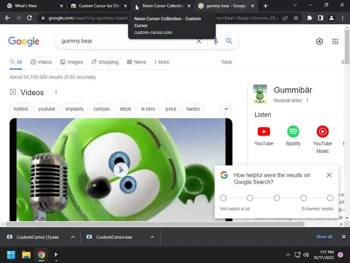Image resolution: width=350 pixels, height=263 pixels.
Task: Open the Google apps grid
Action: [335, 41]
